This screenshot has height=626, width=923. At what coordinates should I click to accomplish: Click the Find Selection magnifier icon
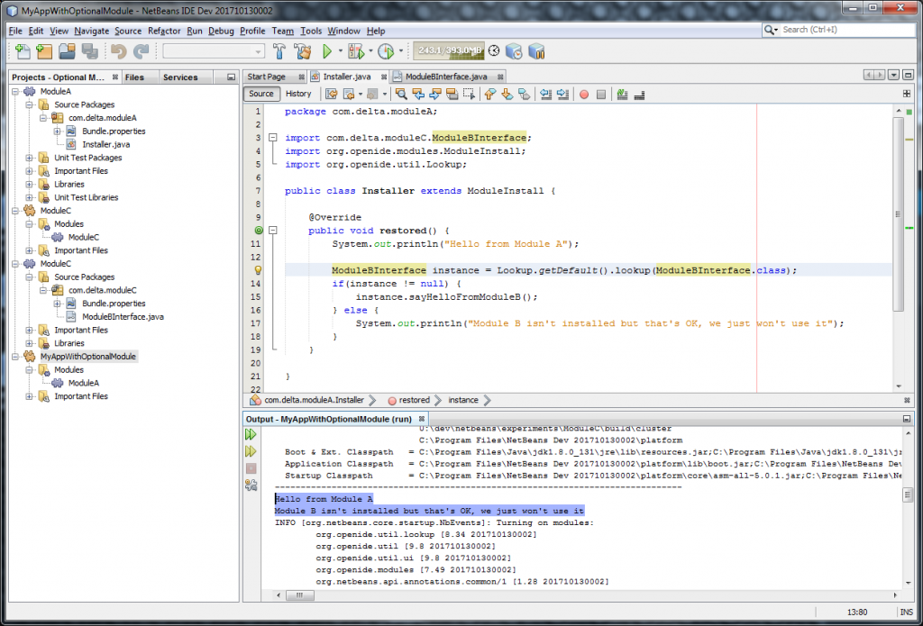pyautogui.click(x=401, y=95)
